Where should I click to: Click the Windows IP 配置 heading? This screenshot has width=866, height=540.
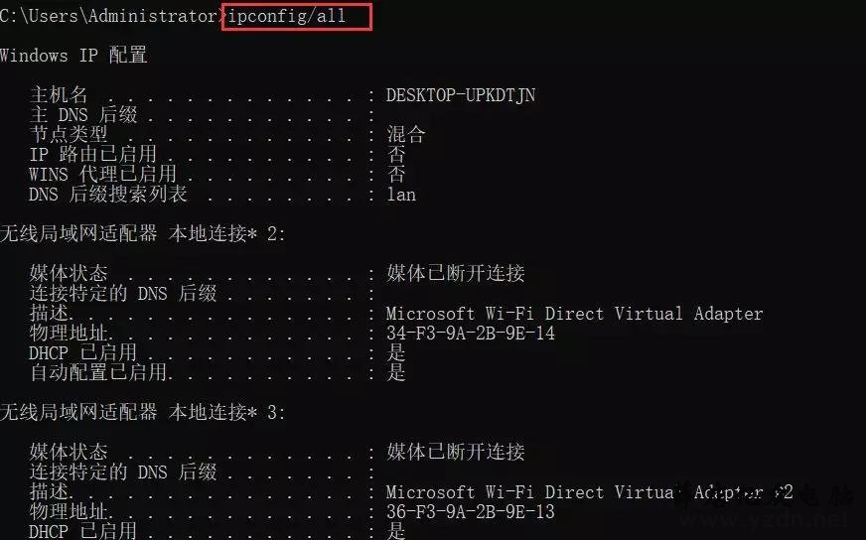point(73,56)
